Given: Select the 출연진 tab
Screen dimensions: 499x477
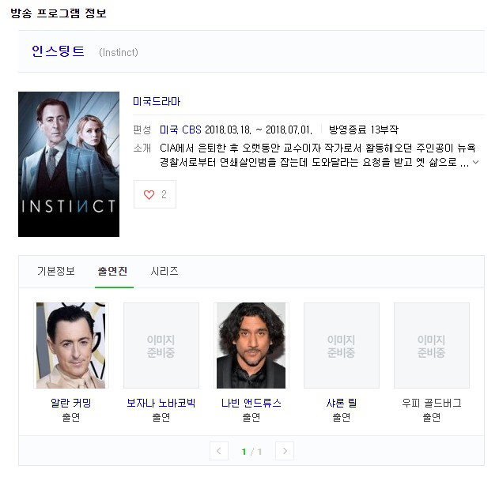Looking at the screenshot, I should tap(114, 271).
